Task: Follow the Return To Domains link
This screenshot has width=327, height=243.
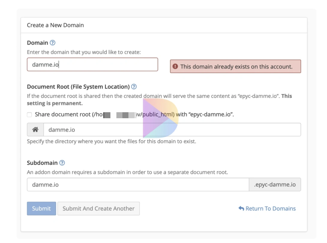Action: pyautogui.click(x=267, y=209)
